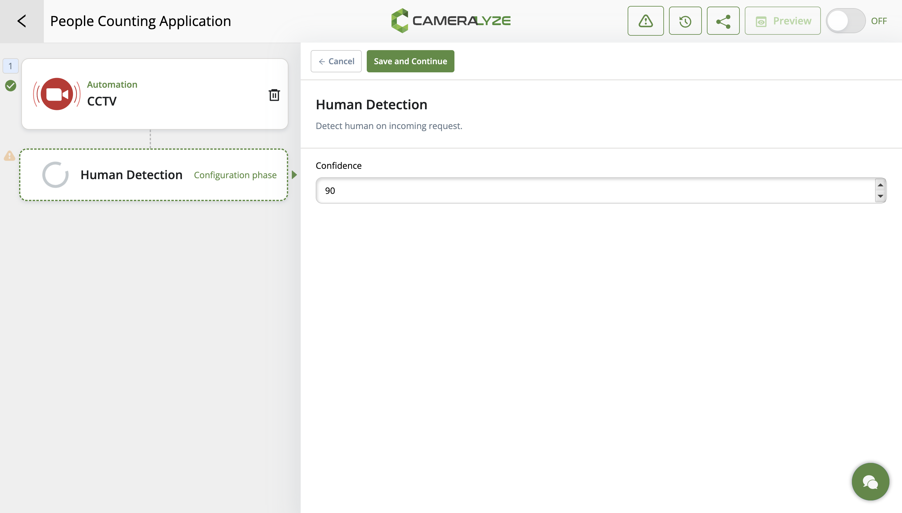Screen dimensions: 902x513
Task: Click the share icon button
Action: click(723, 21)
